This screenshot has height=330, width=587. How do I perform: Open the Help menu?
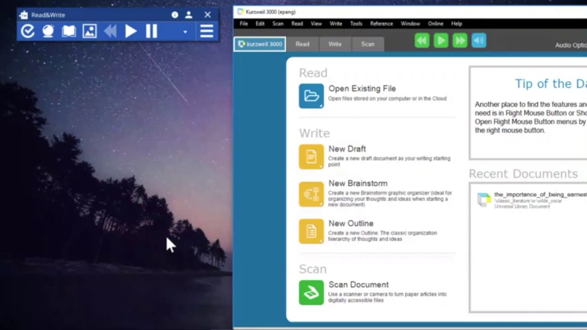click(457, 23)
